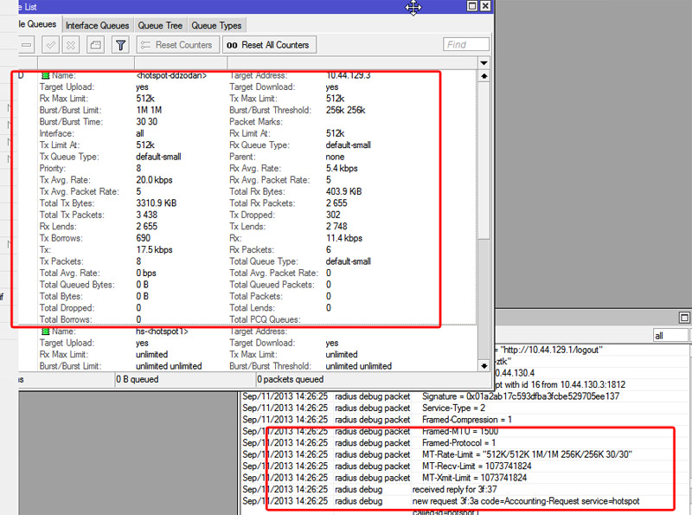Select the hs-<hotspot1> queue name
Screen dimensions: 692x515
coord(162,332)
